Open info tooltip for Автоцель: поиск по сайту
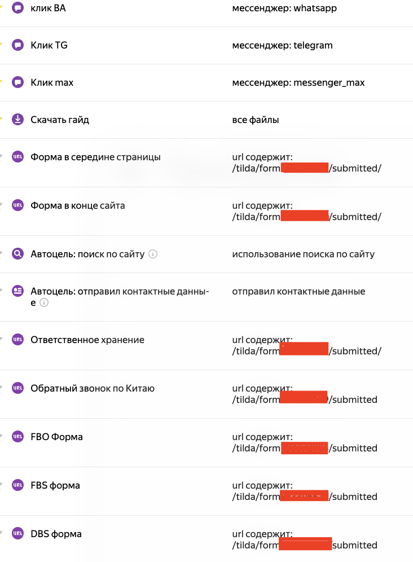The image size is (413, 562). (x=153, y=254)
